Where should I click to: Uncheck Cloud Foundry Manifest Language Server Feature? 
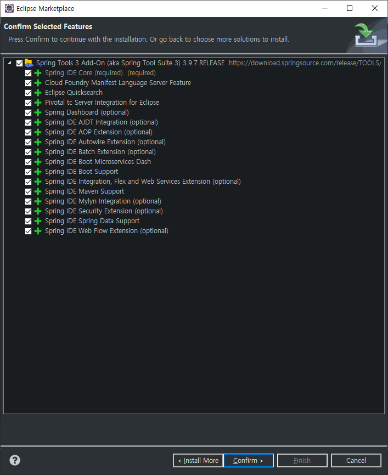28,83
